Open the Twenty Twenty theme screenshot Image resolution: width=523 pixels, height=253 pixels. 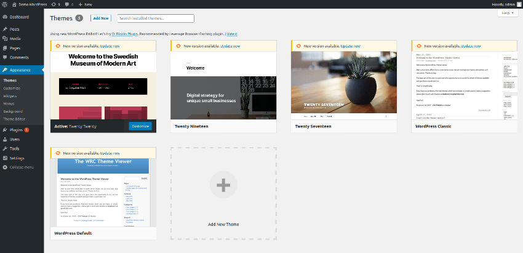pyautogui.click(x=103, y=86)
